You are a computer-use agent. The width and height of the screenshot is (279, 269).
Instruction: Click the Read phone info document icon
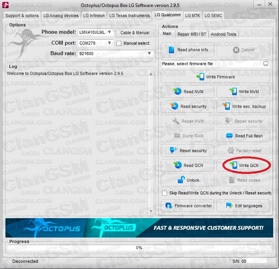pyautogui.click(x=171, y=50)
